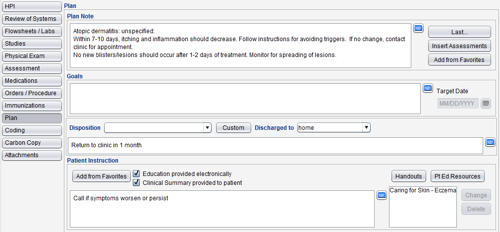Viewport: 500px width, 232px height.
Task: Select Caring for Skin - Eczema handout
Action: coord(423,190)
